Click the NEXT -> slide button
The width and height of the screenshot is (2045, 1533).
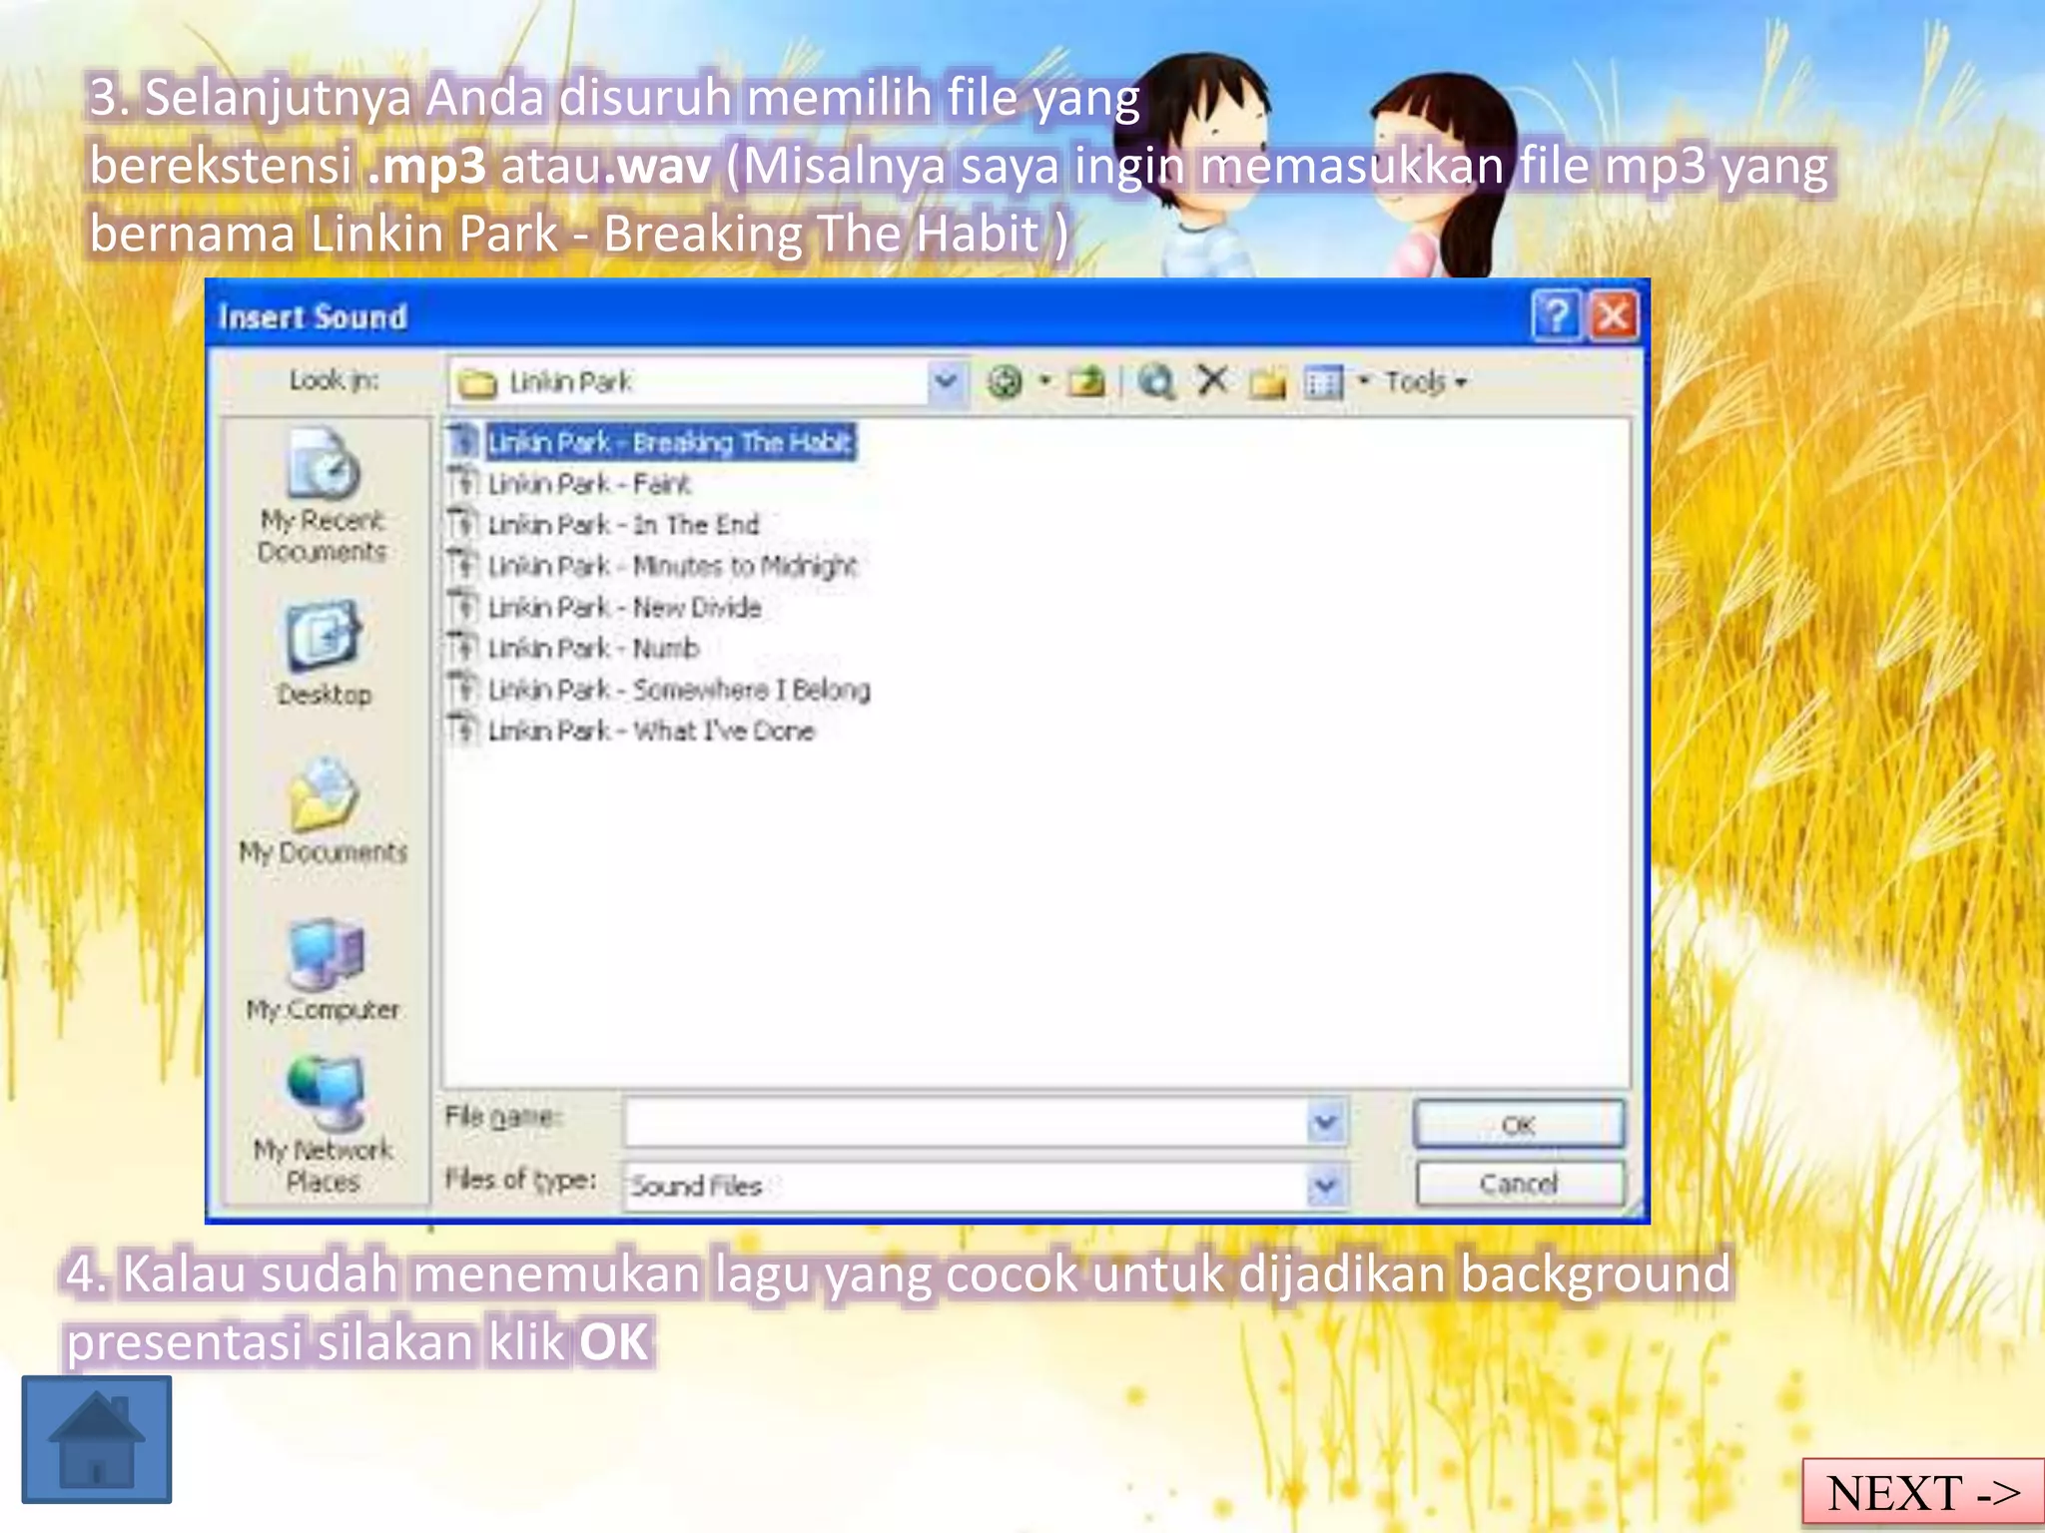1923,1493
